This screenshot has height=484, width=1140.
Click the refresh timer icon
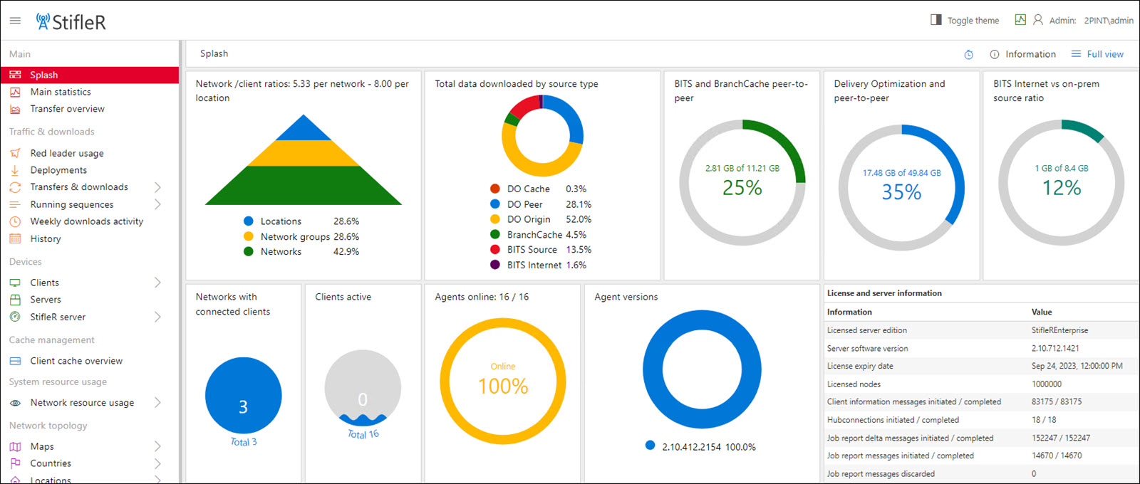point(968,55)
